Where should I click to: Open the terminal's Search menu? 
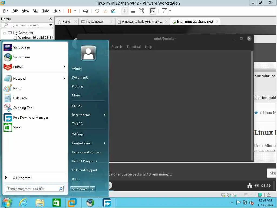tap(117, 47)
